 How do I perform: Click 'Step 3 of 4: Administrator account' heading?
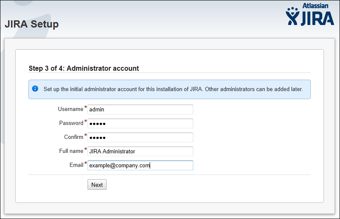click(84, 68)
